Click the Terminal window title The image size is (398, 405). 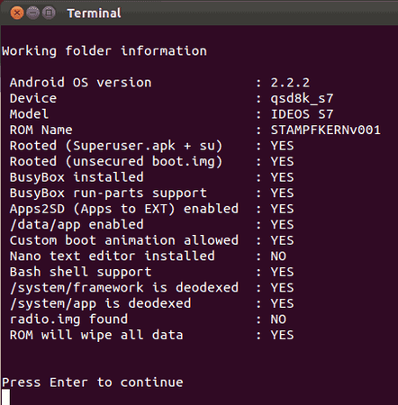(94, 13)
